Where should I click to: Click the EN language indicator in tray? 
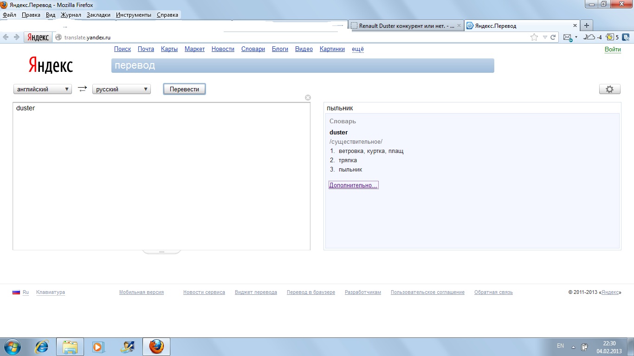click(560, 346)
